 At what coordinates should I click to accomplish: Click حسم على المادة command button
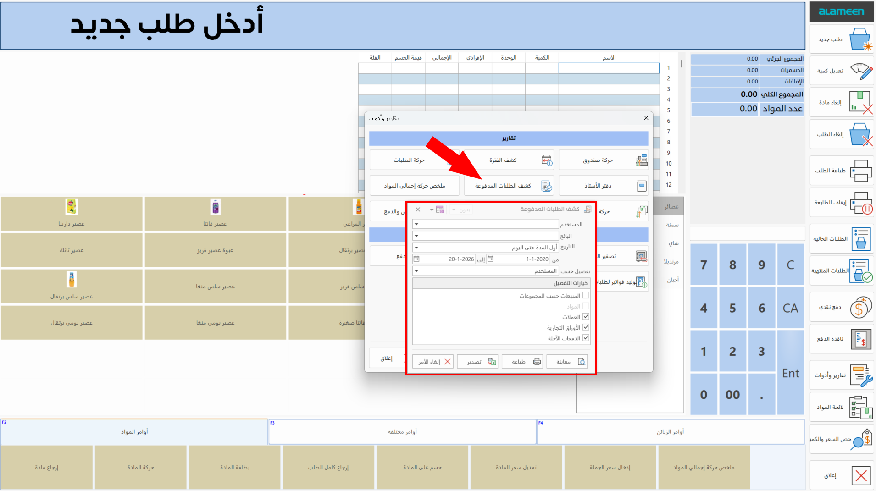(422, 467)
